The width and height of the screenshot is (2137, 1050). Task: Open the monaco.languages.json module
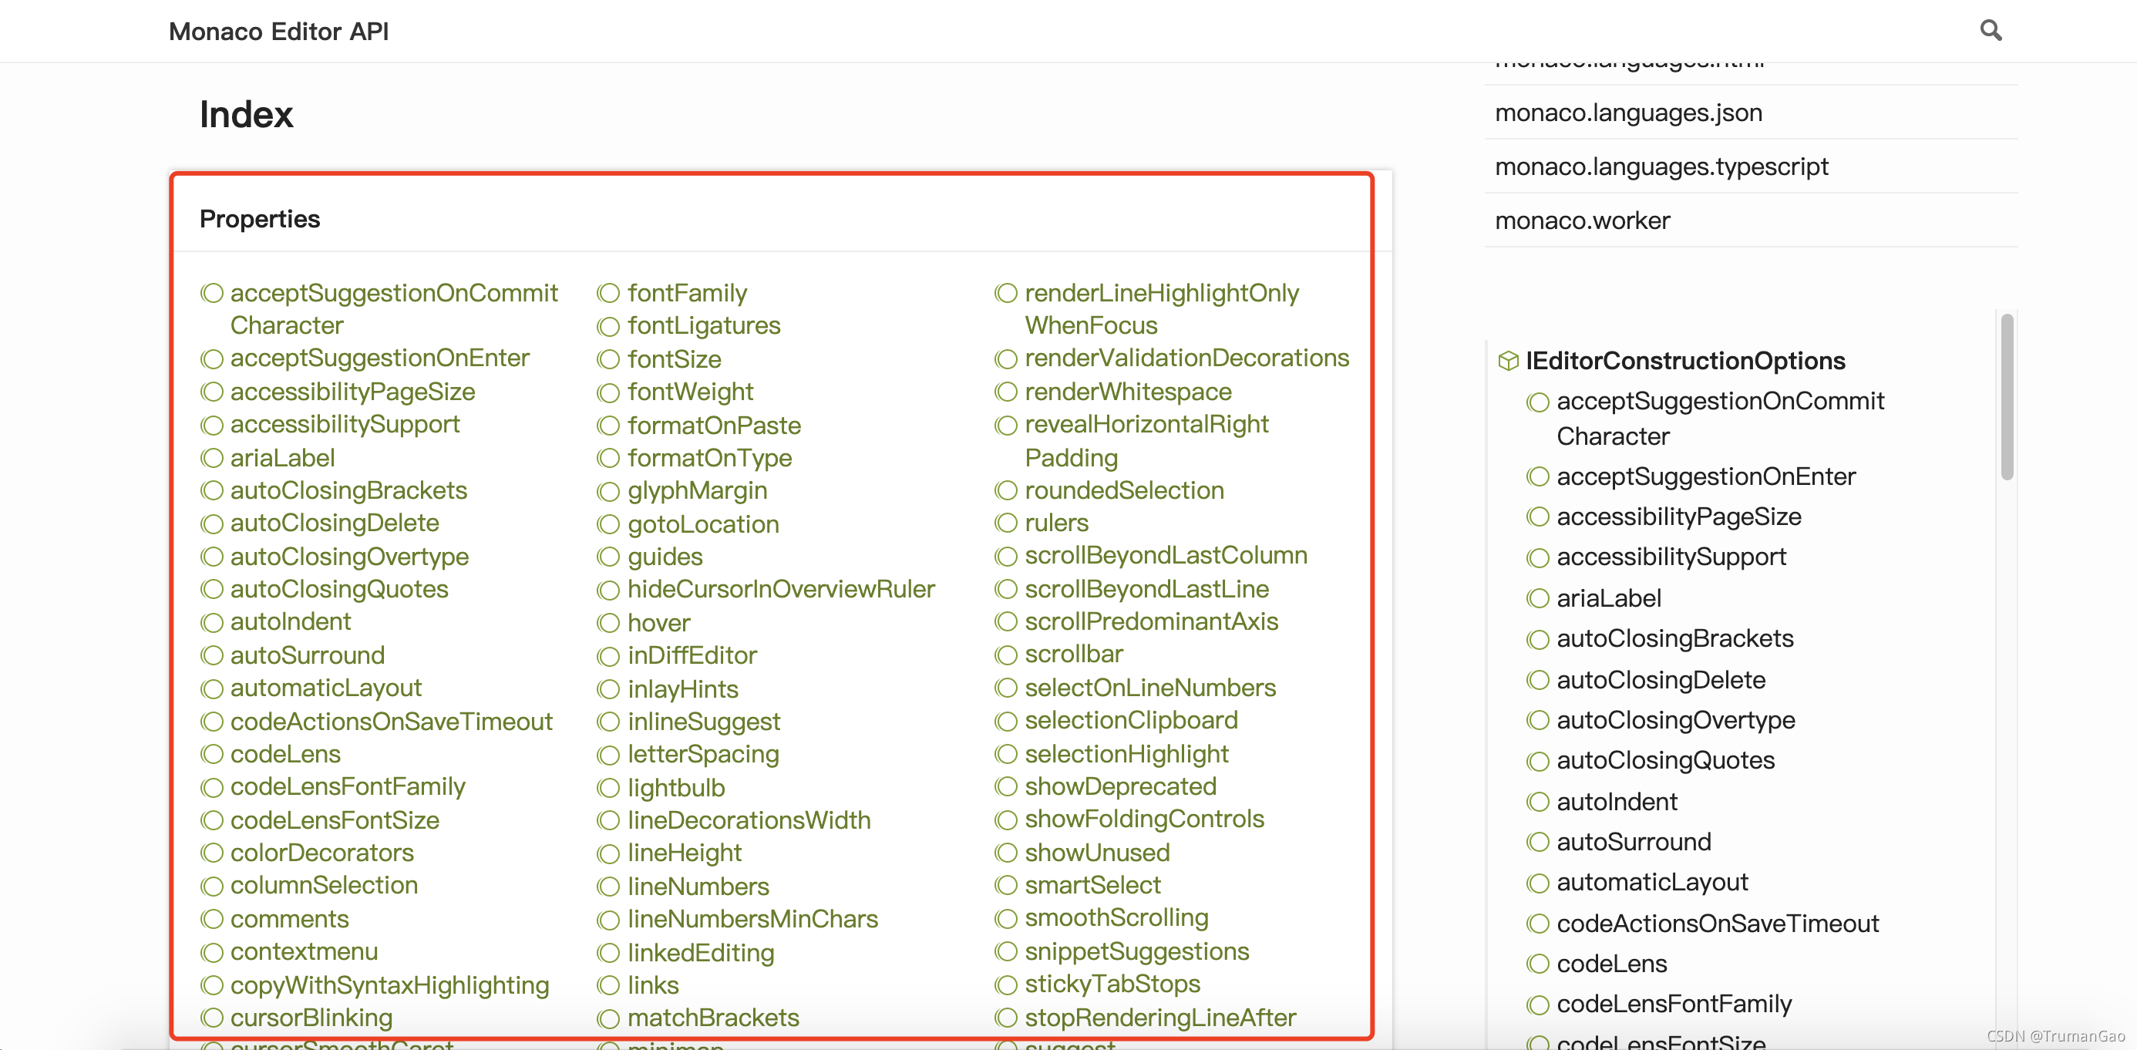[x=1627, y=112]
